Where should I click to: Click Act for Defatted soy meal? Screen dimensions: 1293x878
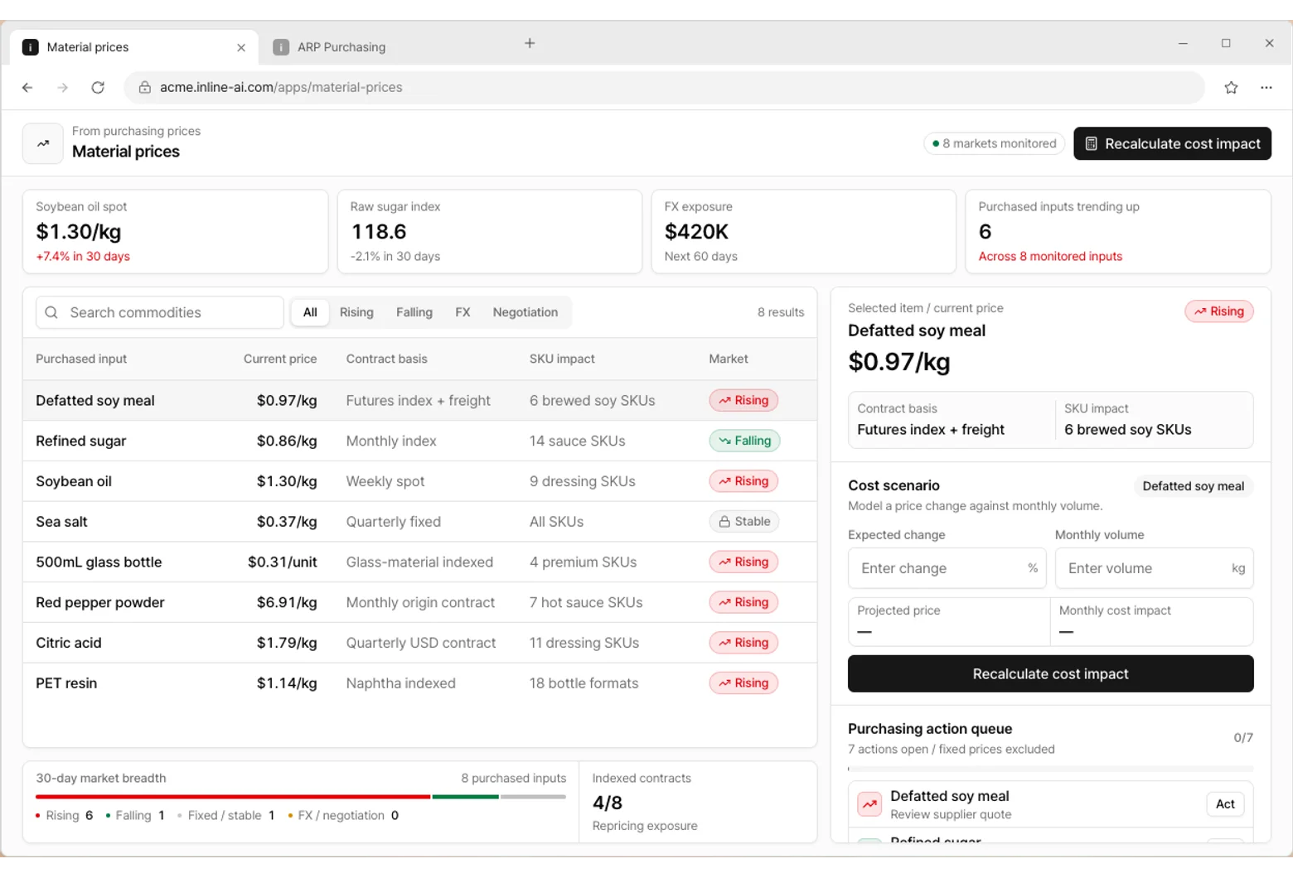(x=1225, y=803)
